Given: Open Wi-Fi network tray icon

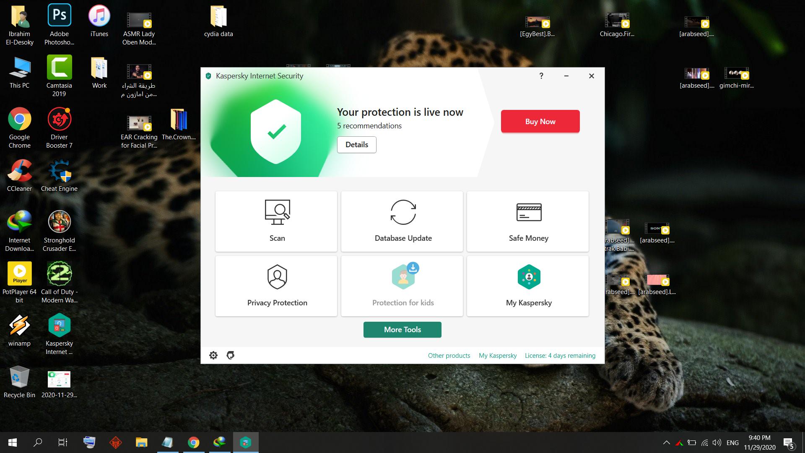Looking at the screenshot, I should (705, 443).
